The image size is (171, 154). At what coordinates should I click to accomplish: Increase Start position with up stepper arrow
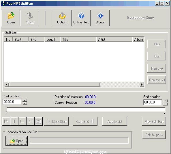(25, 101)
